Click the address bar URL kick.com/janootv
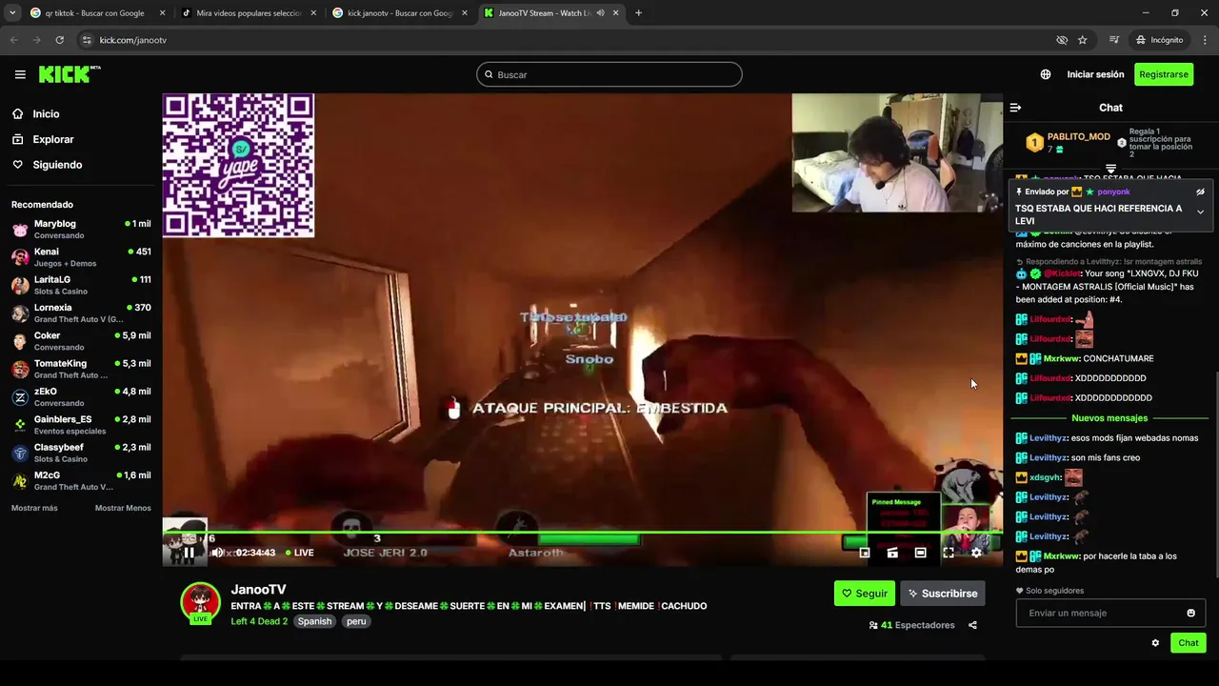 pos(132,40)
